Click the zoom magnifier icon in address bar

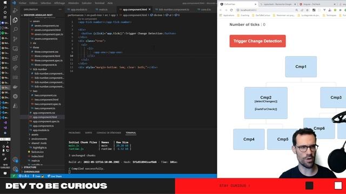297,10
